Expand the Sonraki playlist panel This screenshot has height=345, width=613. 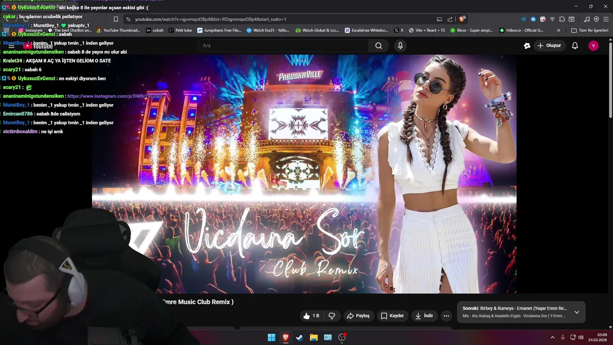pos(577,312)
